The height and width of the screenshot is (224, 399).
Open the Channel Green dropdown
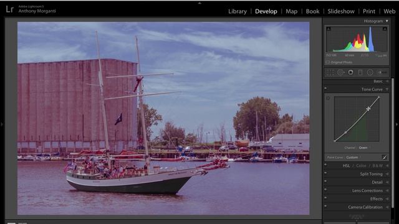[x=363, y=147]
